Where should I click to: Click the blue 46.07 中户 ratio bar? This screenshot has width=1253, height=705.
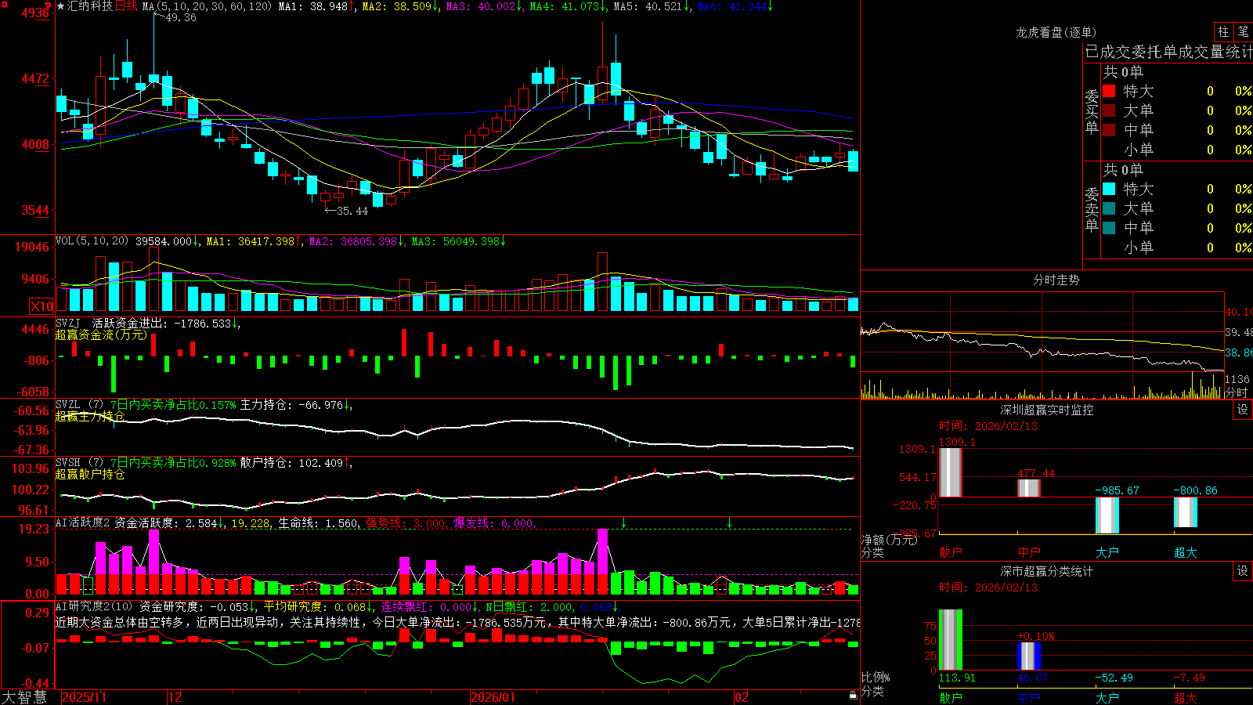(1029, 656)
